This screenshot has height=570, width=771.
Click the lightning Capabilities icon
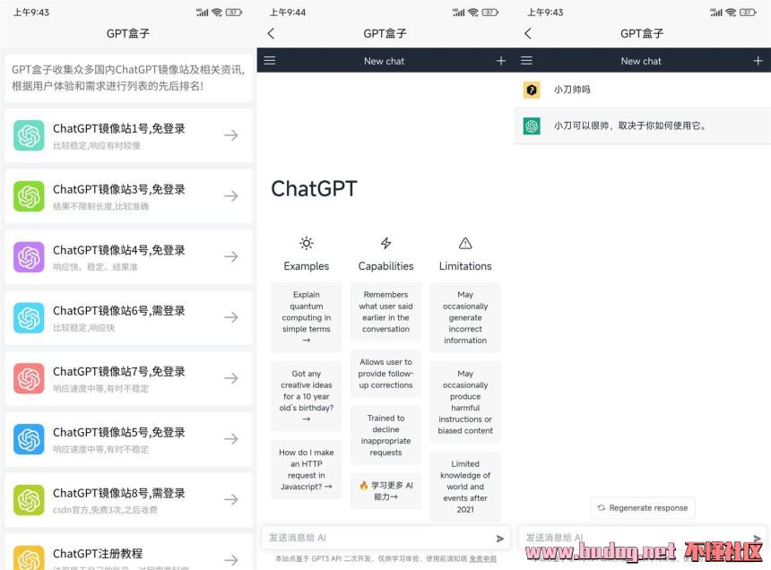(x=386, y=243)
